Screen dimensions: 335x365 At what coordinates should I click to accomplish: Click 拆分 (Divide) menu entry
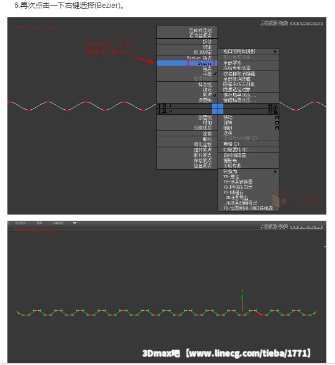(x=207, y=41)
